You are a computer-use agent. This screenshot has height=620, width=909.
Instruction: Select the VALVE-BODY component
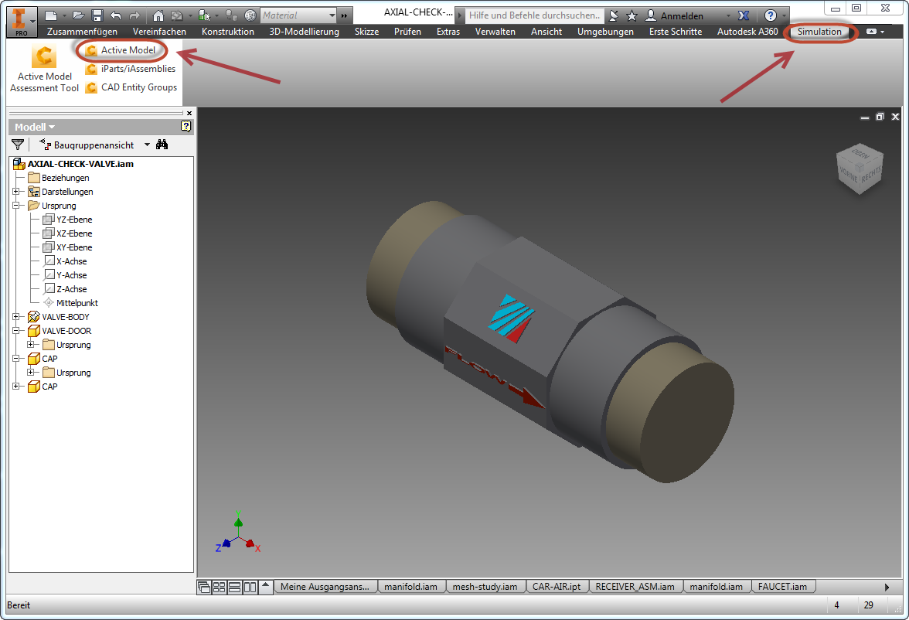pos(66,317)
